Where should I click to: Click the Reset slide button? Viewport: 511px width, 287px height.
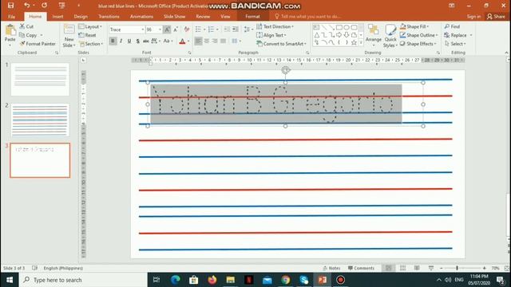87,35
